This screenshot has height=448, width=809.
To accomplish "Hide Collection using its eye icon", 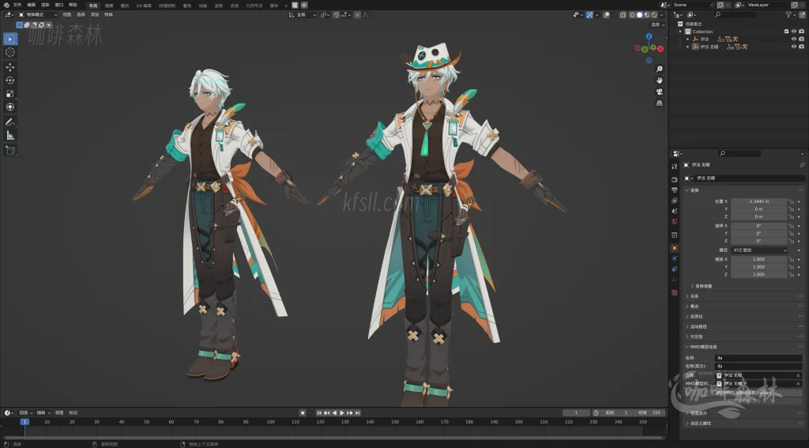I will [793, 32].
